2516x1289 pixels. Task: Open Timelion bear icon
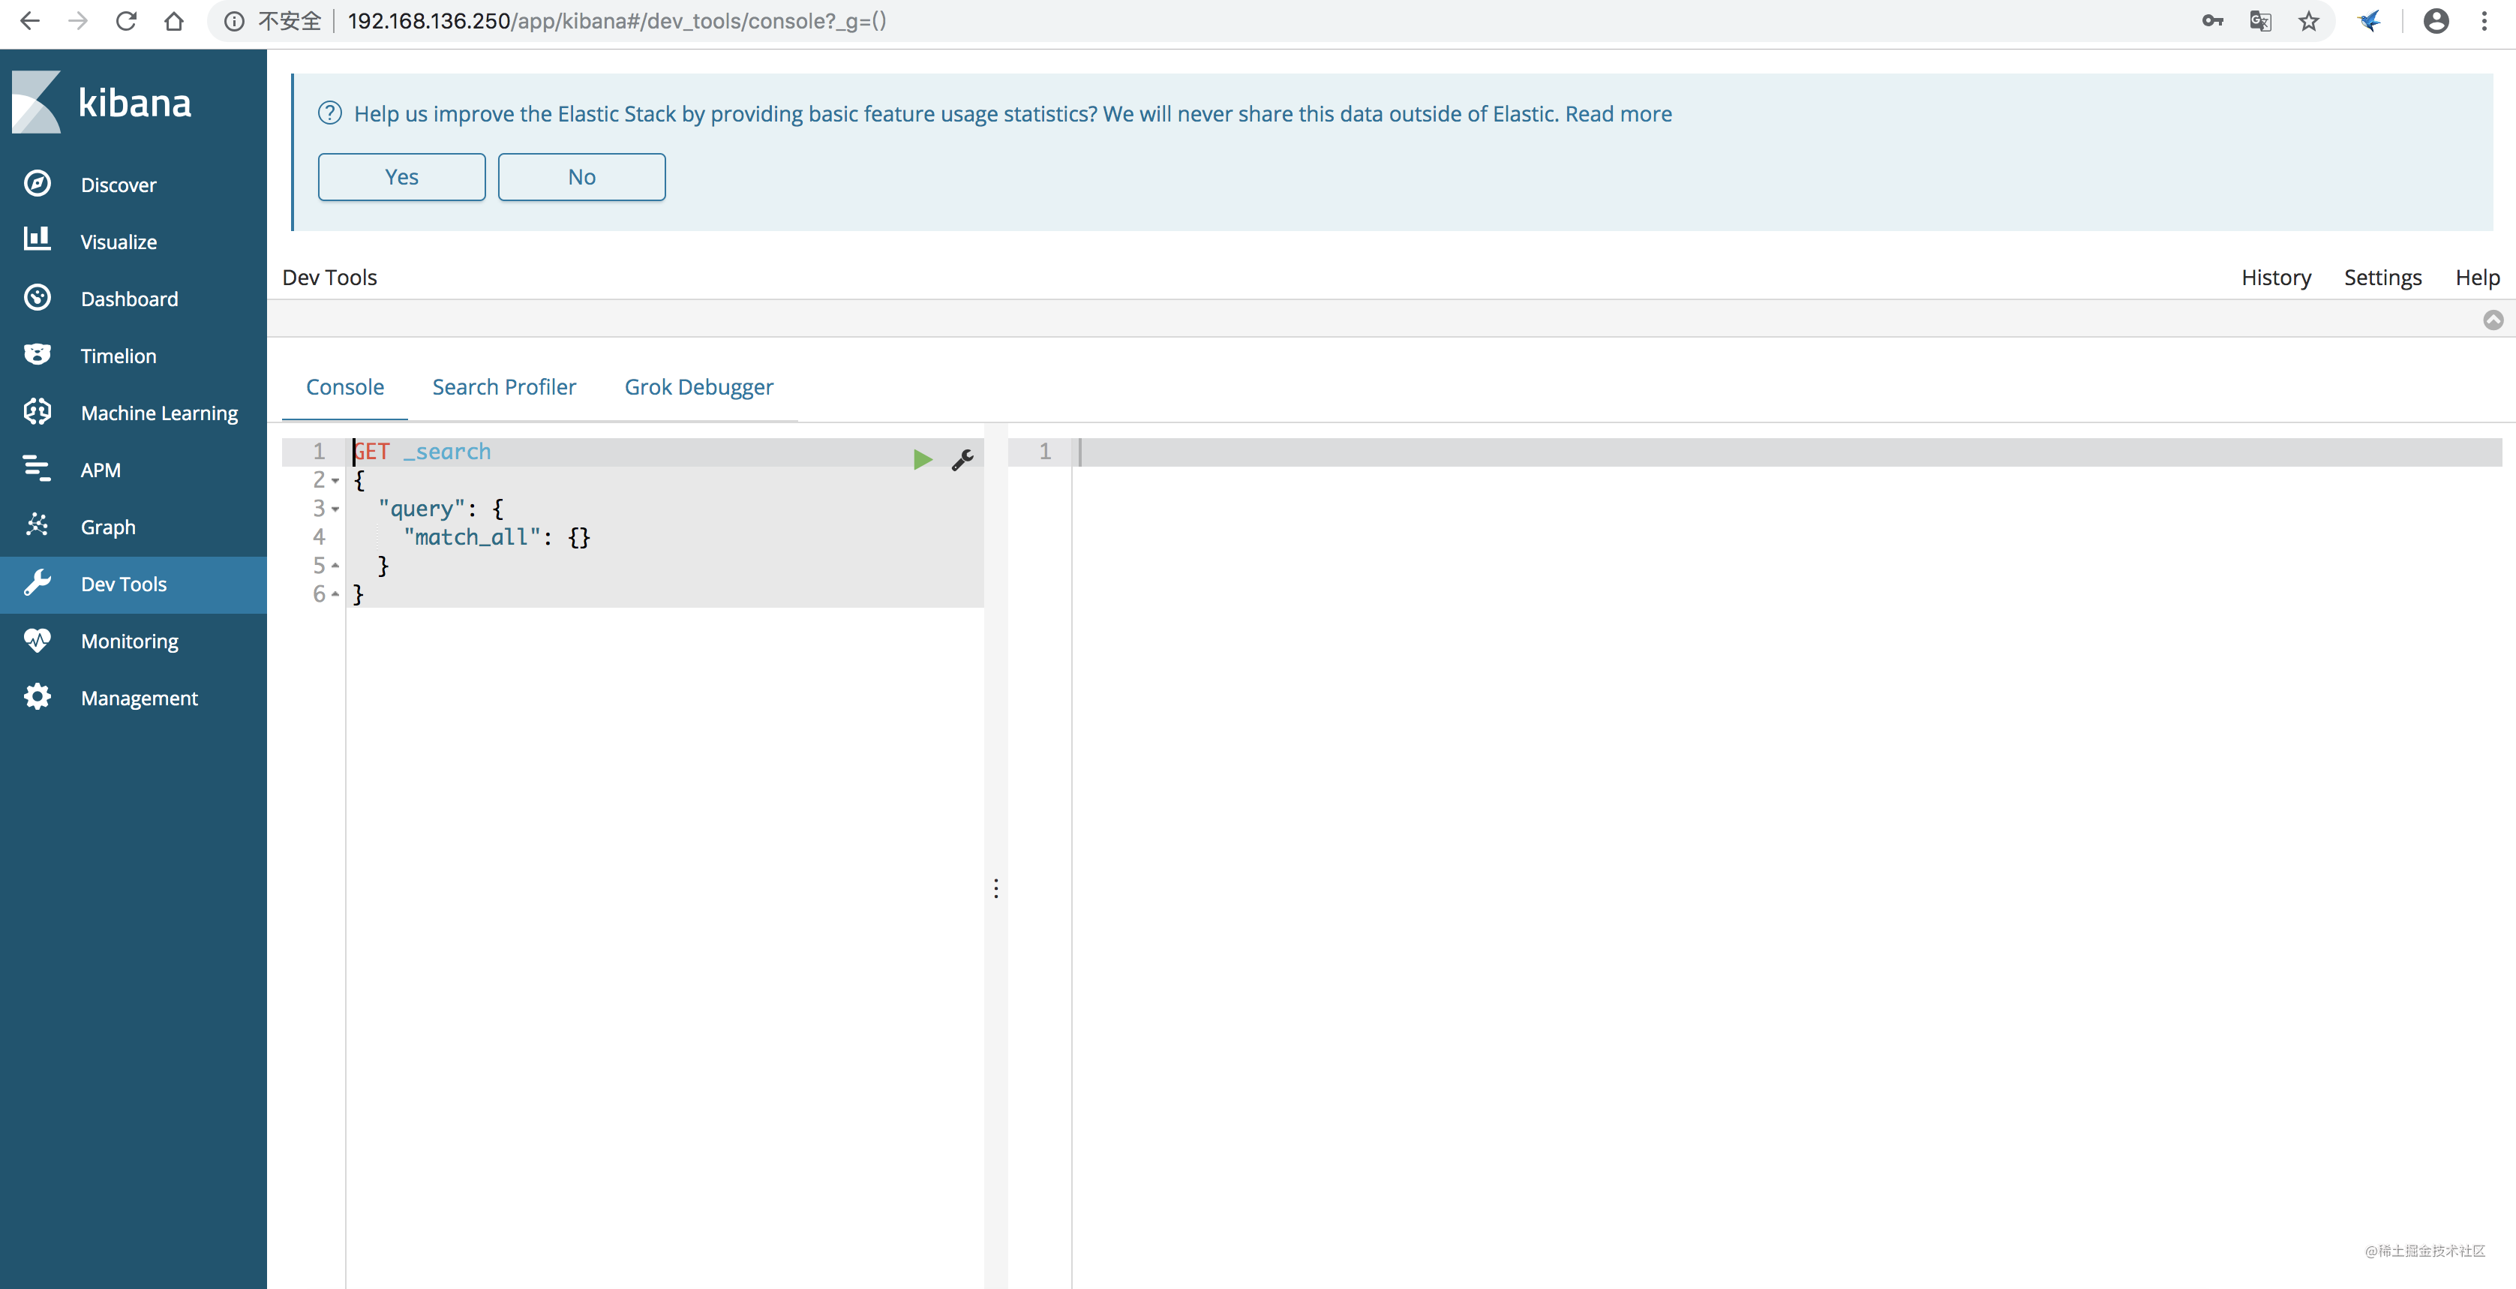[37, 354]
